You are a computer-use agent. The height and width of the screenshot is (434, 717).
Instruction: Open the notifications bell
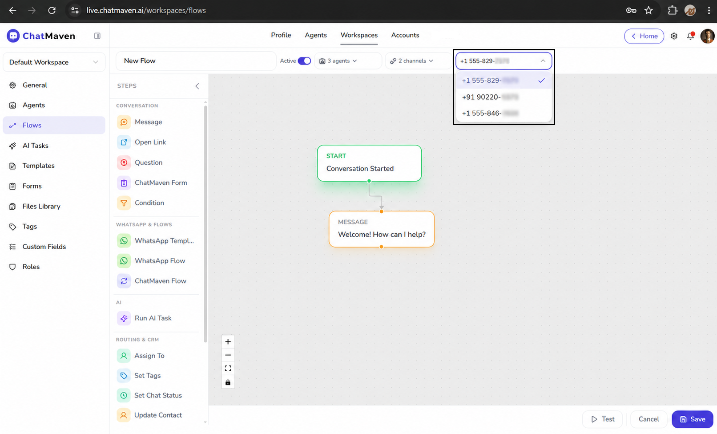(x=690, y=36)
